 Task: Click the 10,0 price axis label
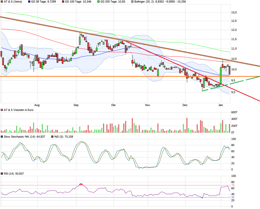tap(234, 69)
